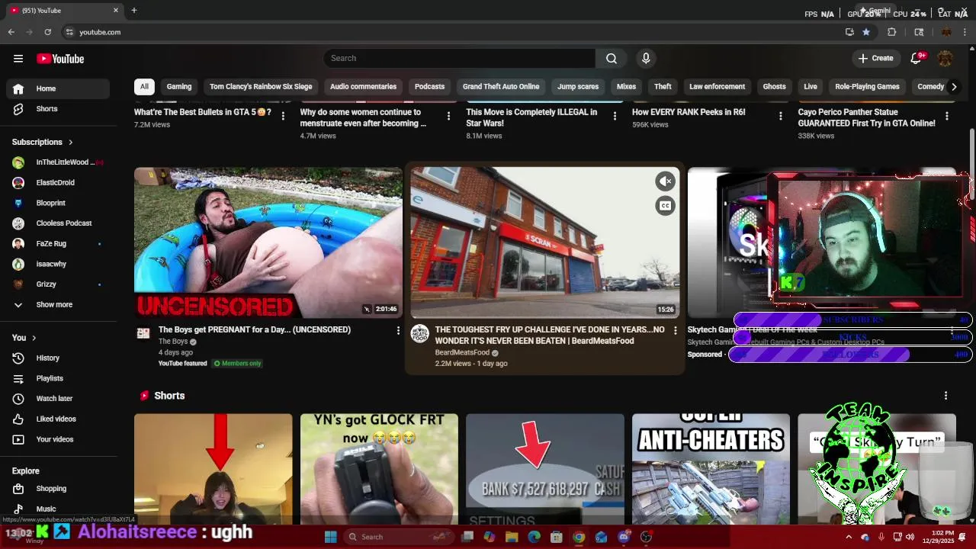Open options for TOUGHEST FRY UP video
This screenshot has width=976, height=549.
click(x=675, y=330)
